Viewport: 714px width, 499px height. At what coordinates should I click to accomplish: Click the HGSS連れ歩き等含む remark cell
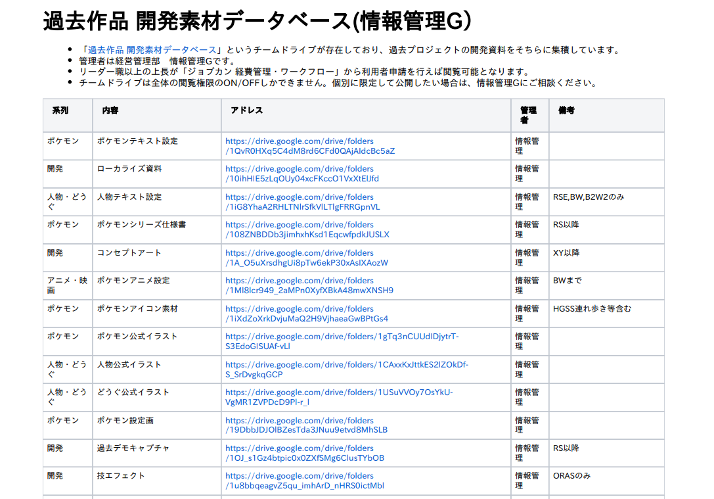tap(592, 308)
